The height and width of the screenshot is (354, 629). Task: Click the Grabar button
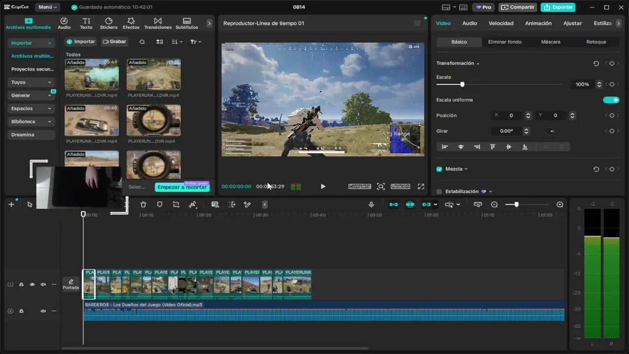(114, 42)
